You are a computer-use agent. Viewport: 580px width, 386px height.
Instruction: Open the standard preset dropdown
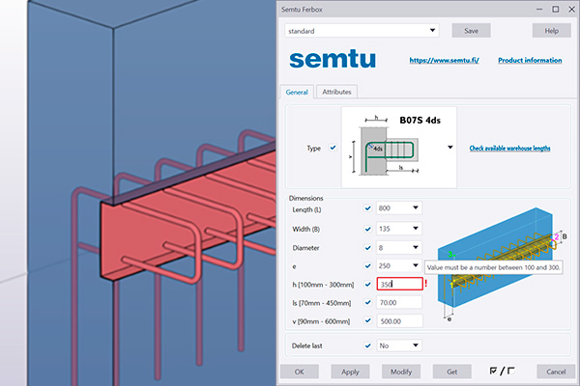pos(362,31)
